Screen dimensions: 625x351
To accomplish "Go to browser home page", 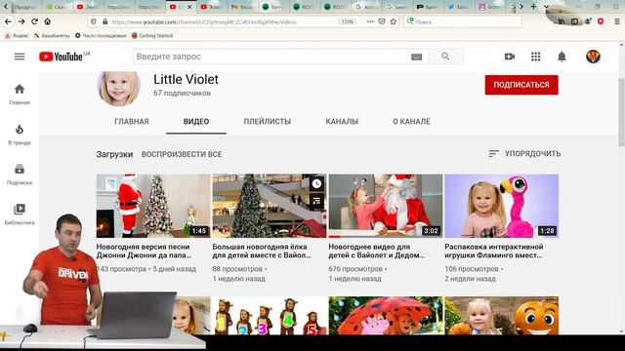I will (48, 21).
